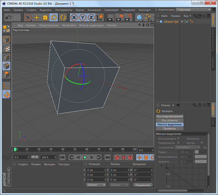Open the Размер dropdown in coordinates
Screen dimensions: 218x195
pyautogui.click(x=119, y=185)
